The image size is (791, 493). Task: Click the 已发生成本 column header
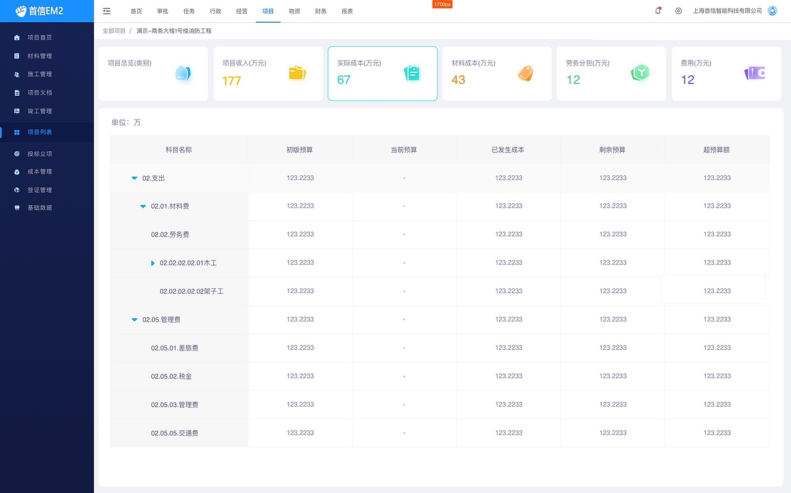point(508,150)
